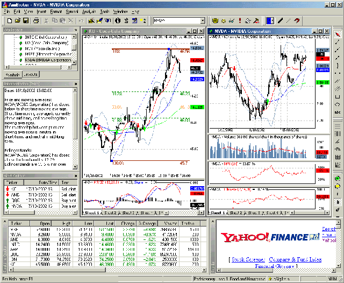Image resolution: width=344 pixels, height=283 pixels.
Task: Print the chart via printer icon
Action: click(x=36, y=20)
